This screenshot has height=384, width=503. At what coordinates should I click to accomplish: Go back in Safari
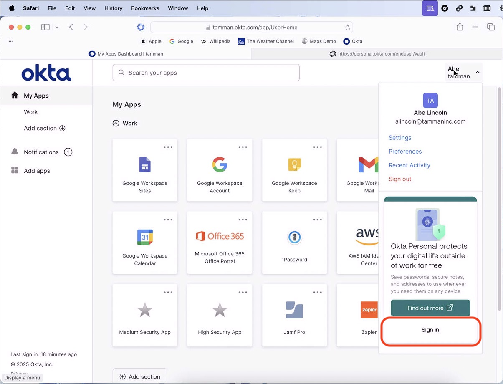pos(71,27)
